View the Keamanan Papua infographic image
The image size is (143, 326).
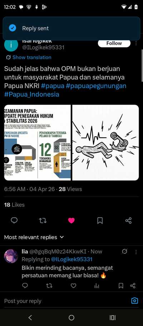click(x=38, y=143)
